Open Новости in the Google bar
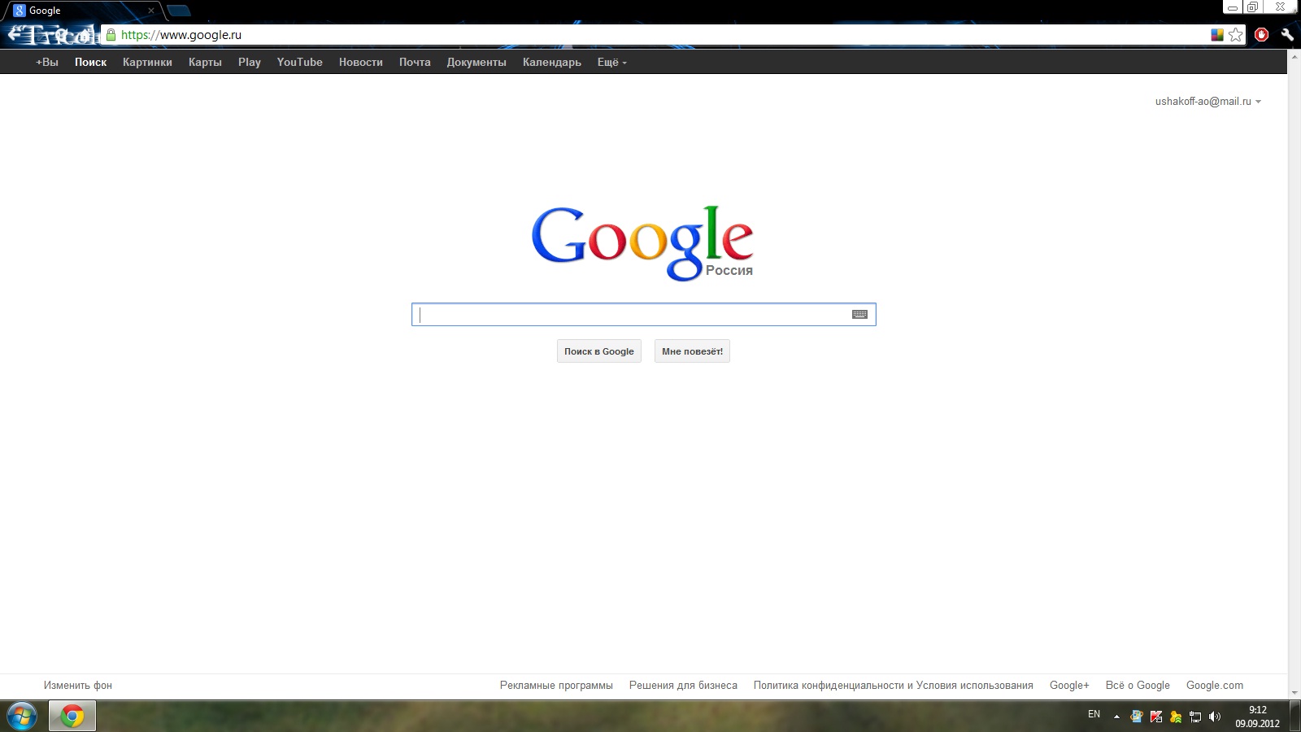This screenshot has height=732, width=1301. [x=360, y=62]
